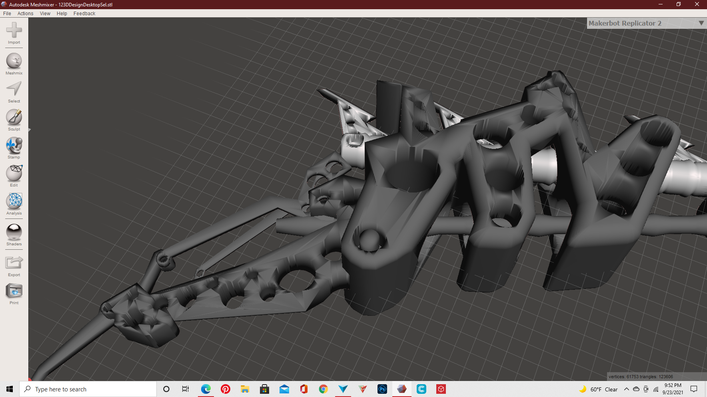Open the weather widget showing 60°F Clear
This screenshot has height=397, width=707.
[x=599, y=389]
